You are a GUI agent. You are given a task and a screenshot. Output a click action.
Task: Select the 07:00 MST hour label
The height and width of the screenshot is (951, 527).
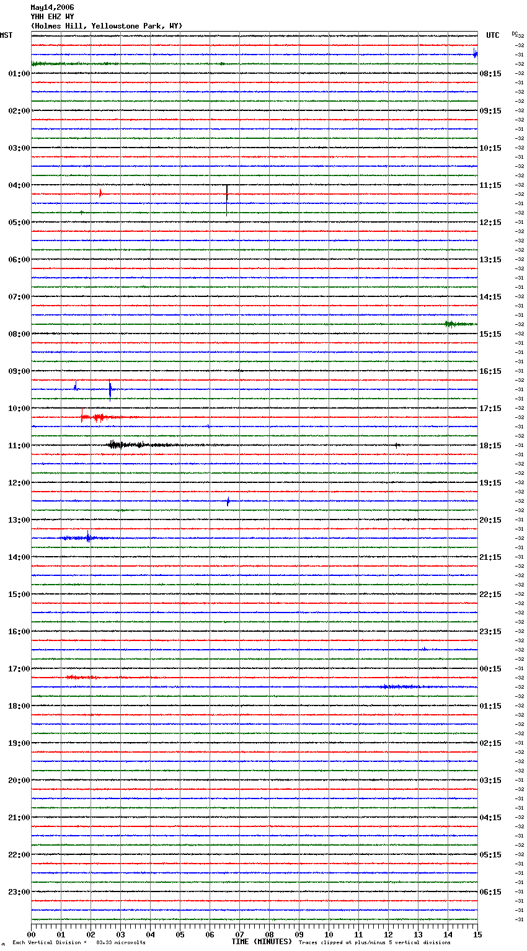19,297
